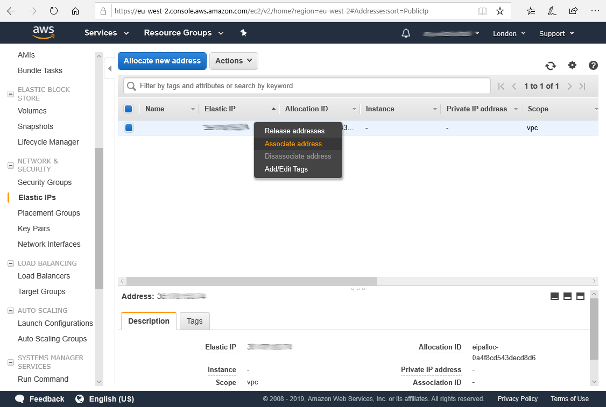
Task: Go to previous page of results
Action: (514, 86)
